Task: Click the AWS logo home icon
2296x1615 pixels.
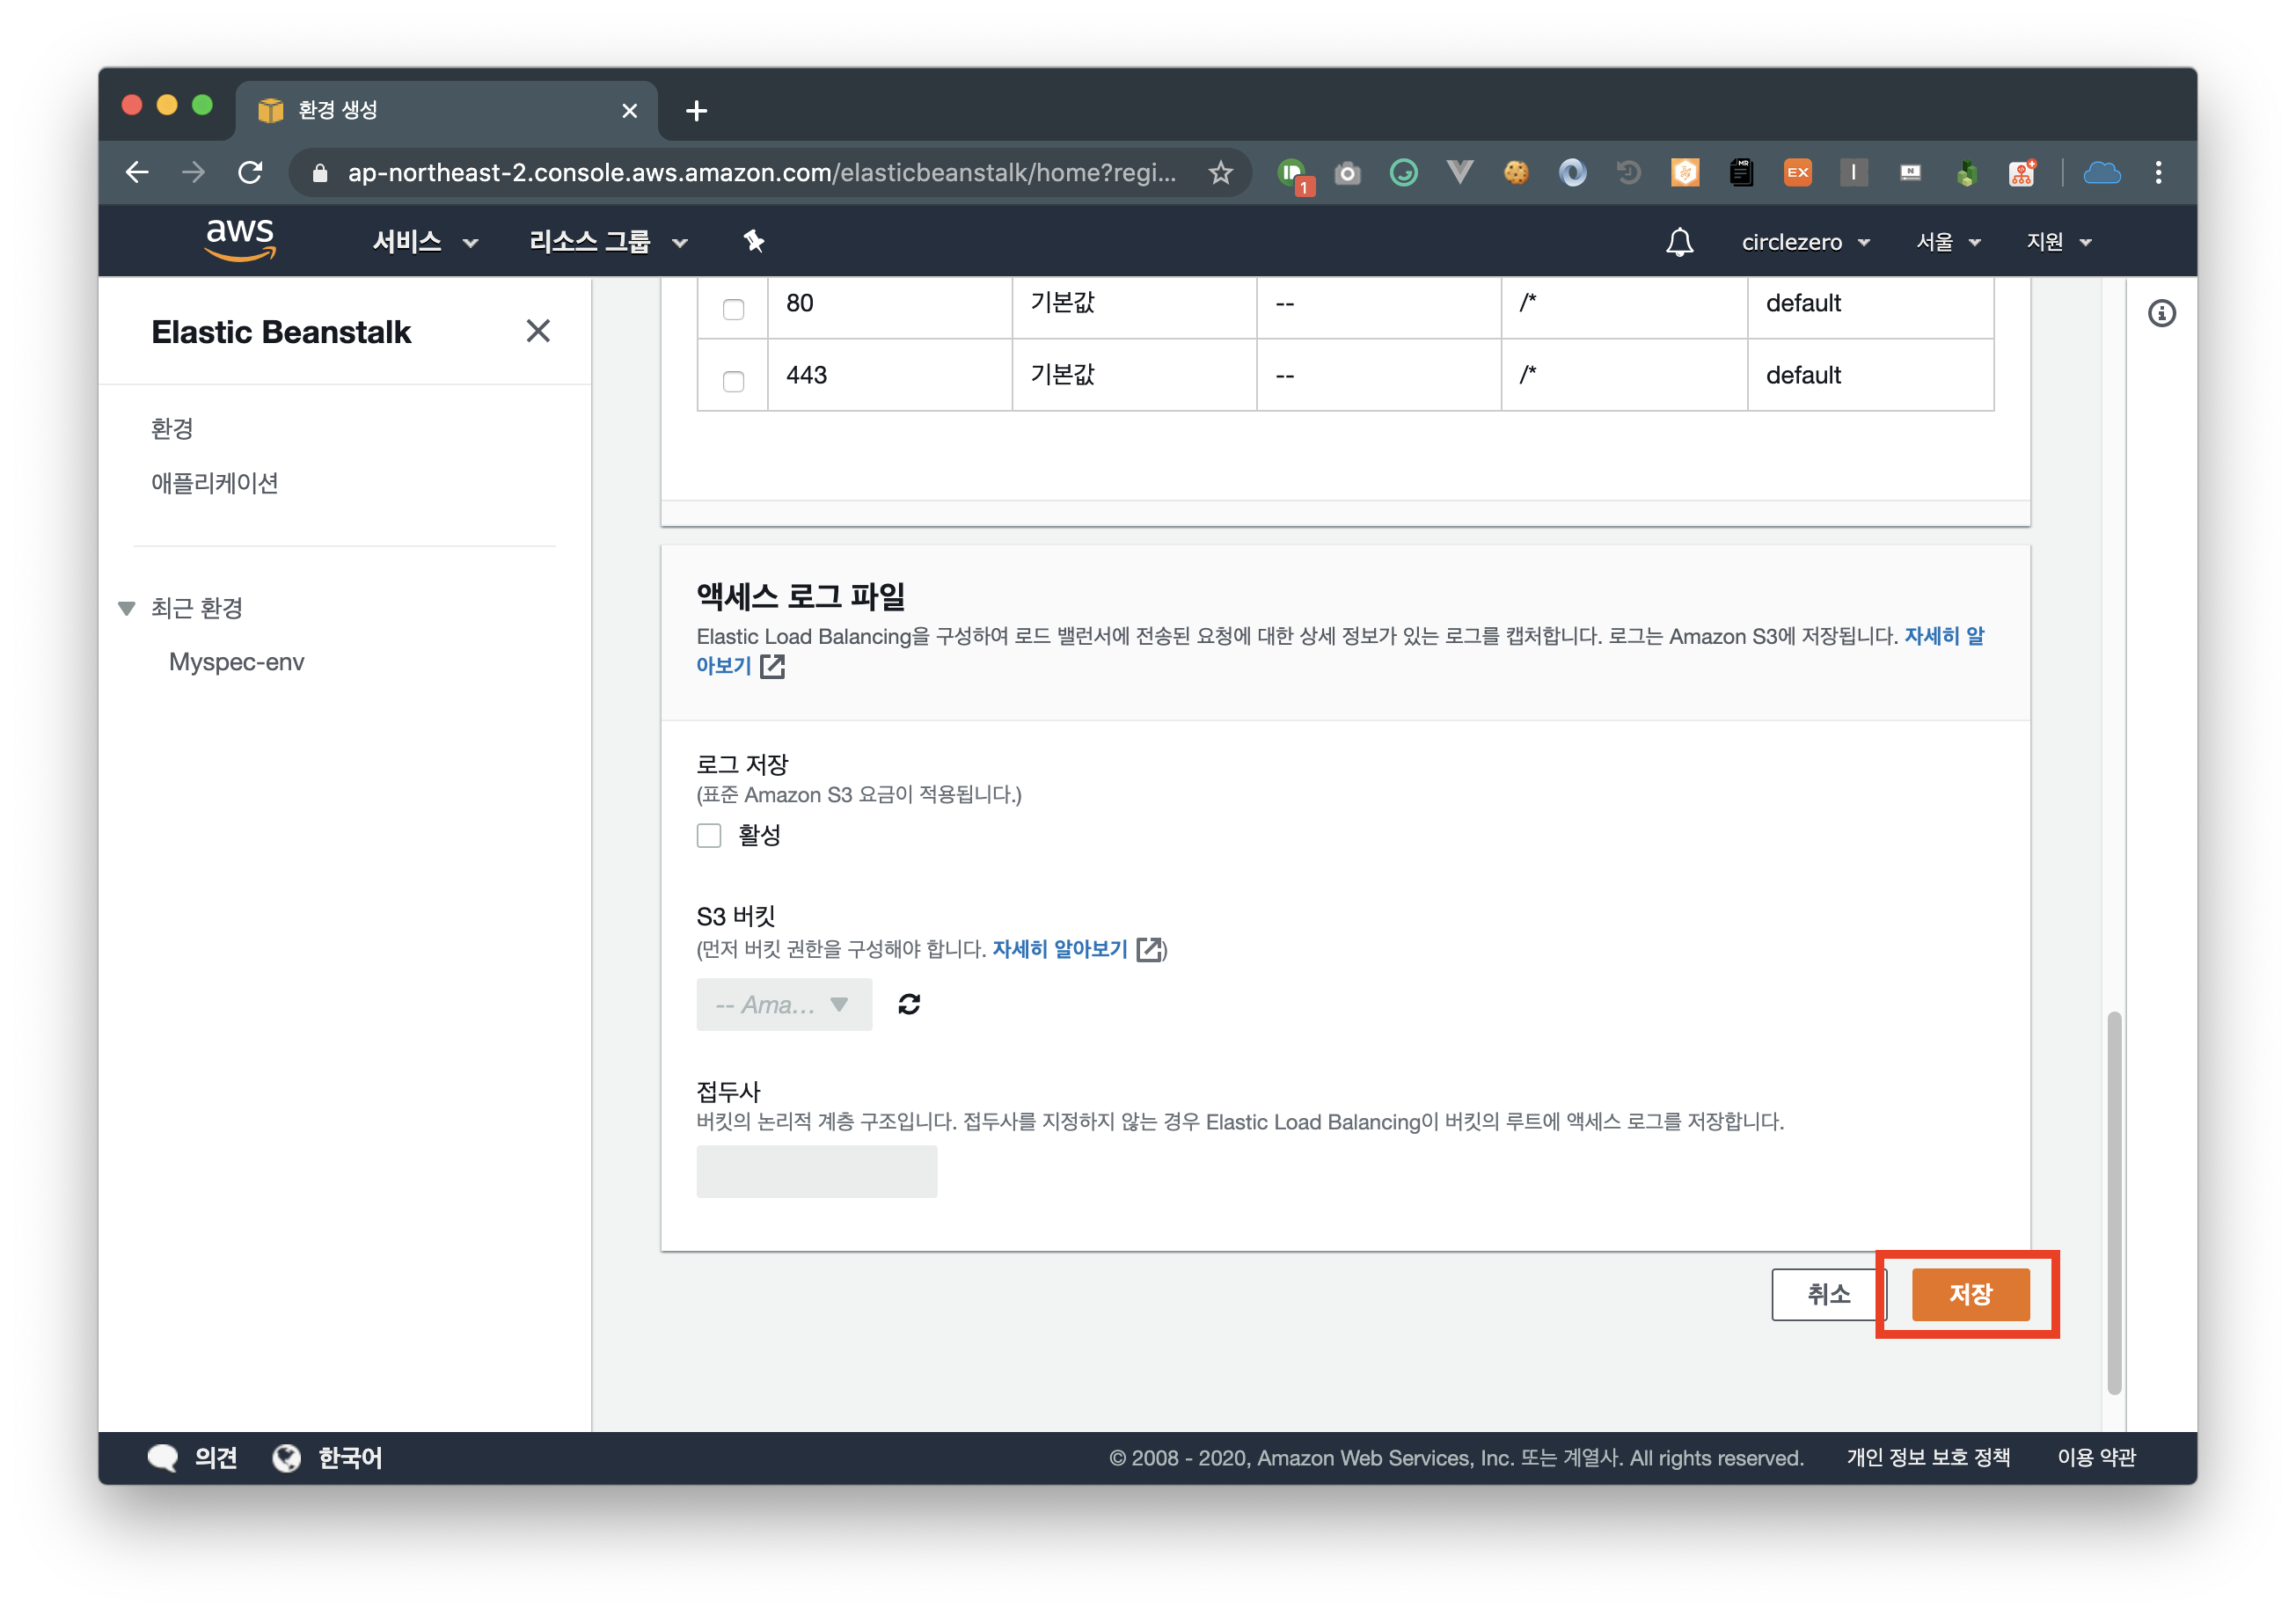Action: 240,240
